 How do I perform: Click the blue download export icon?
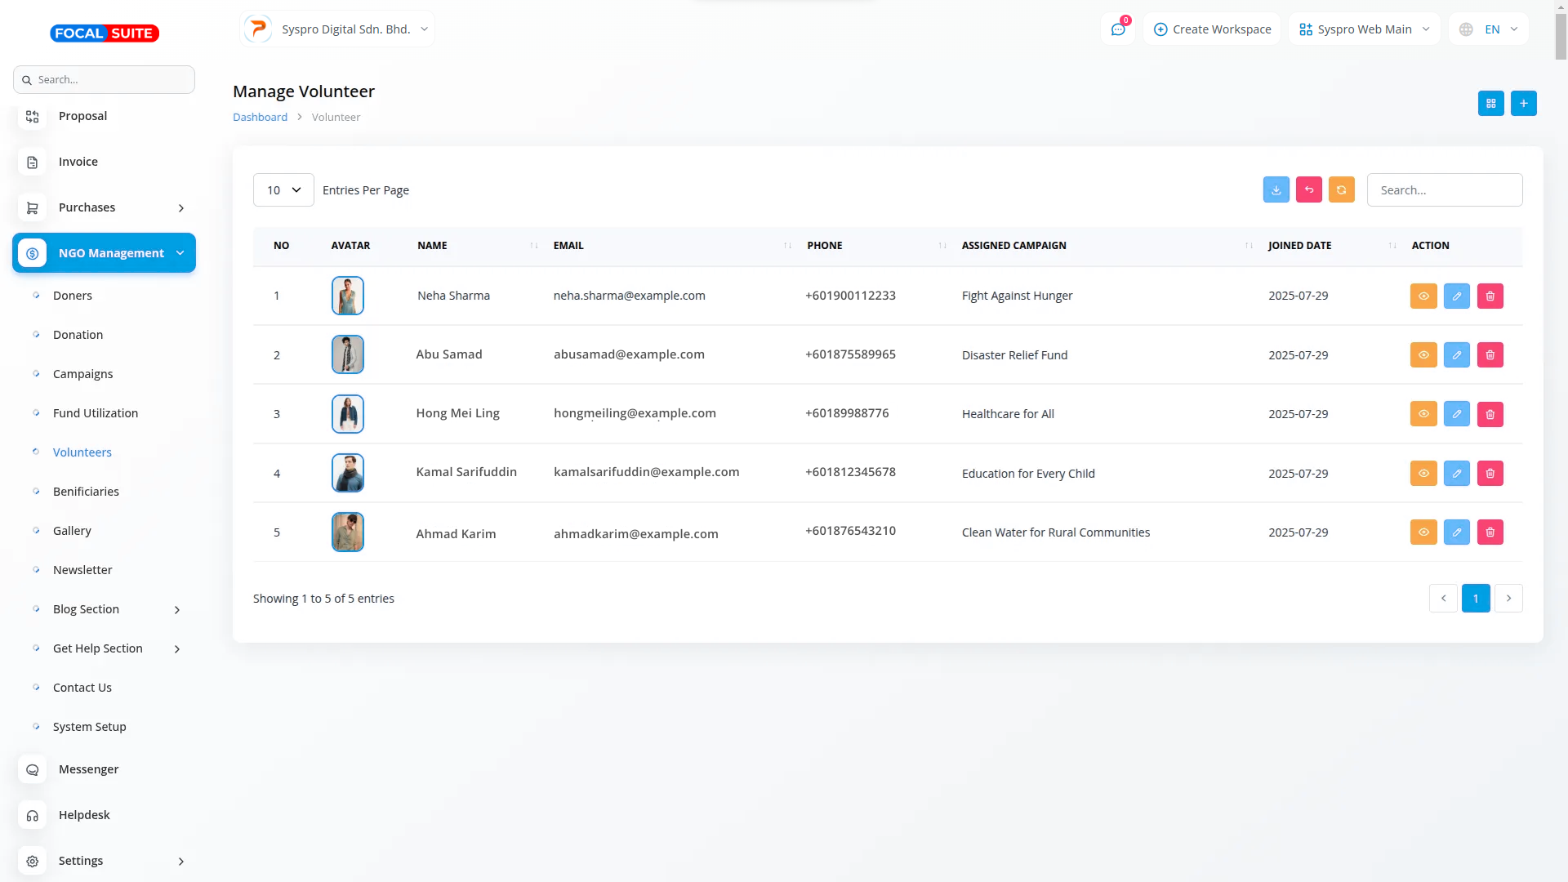pos(1276,190)
